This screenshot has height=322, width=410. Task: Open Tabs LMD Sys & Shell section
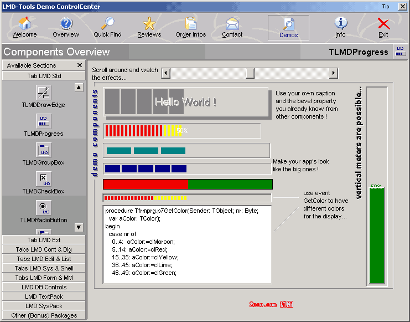tap(44, 268)
